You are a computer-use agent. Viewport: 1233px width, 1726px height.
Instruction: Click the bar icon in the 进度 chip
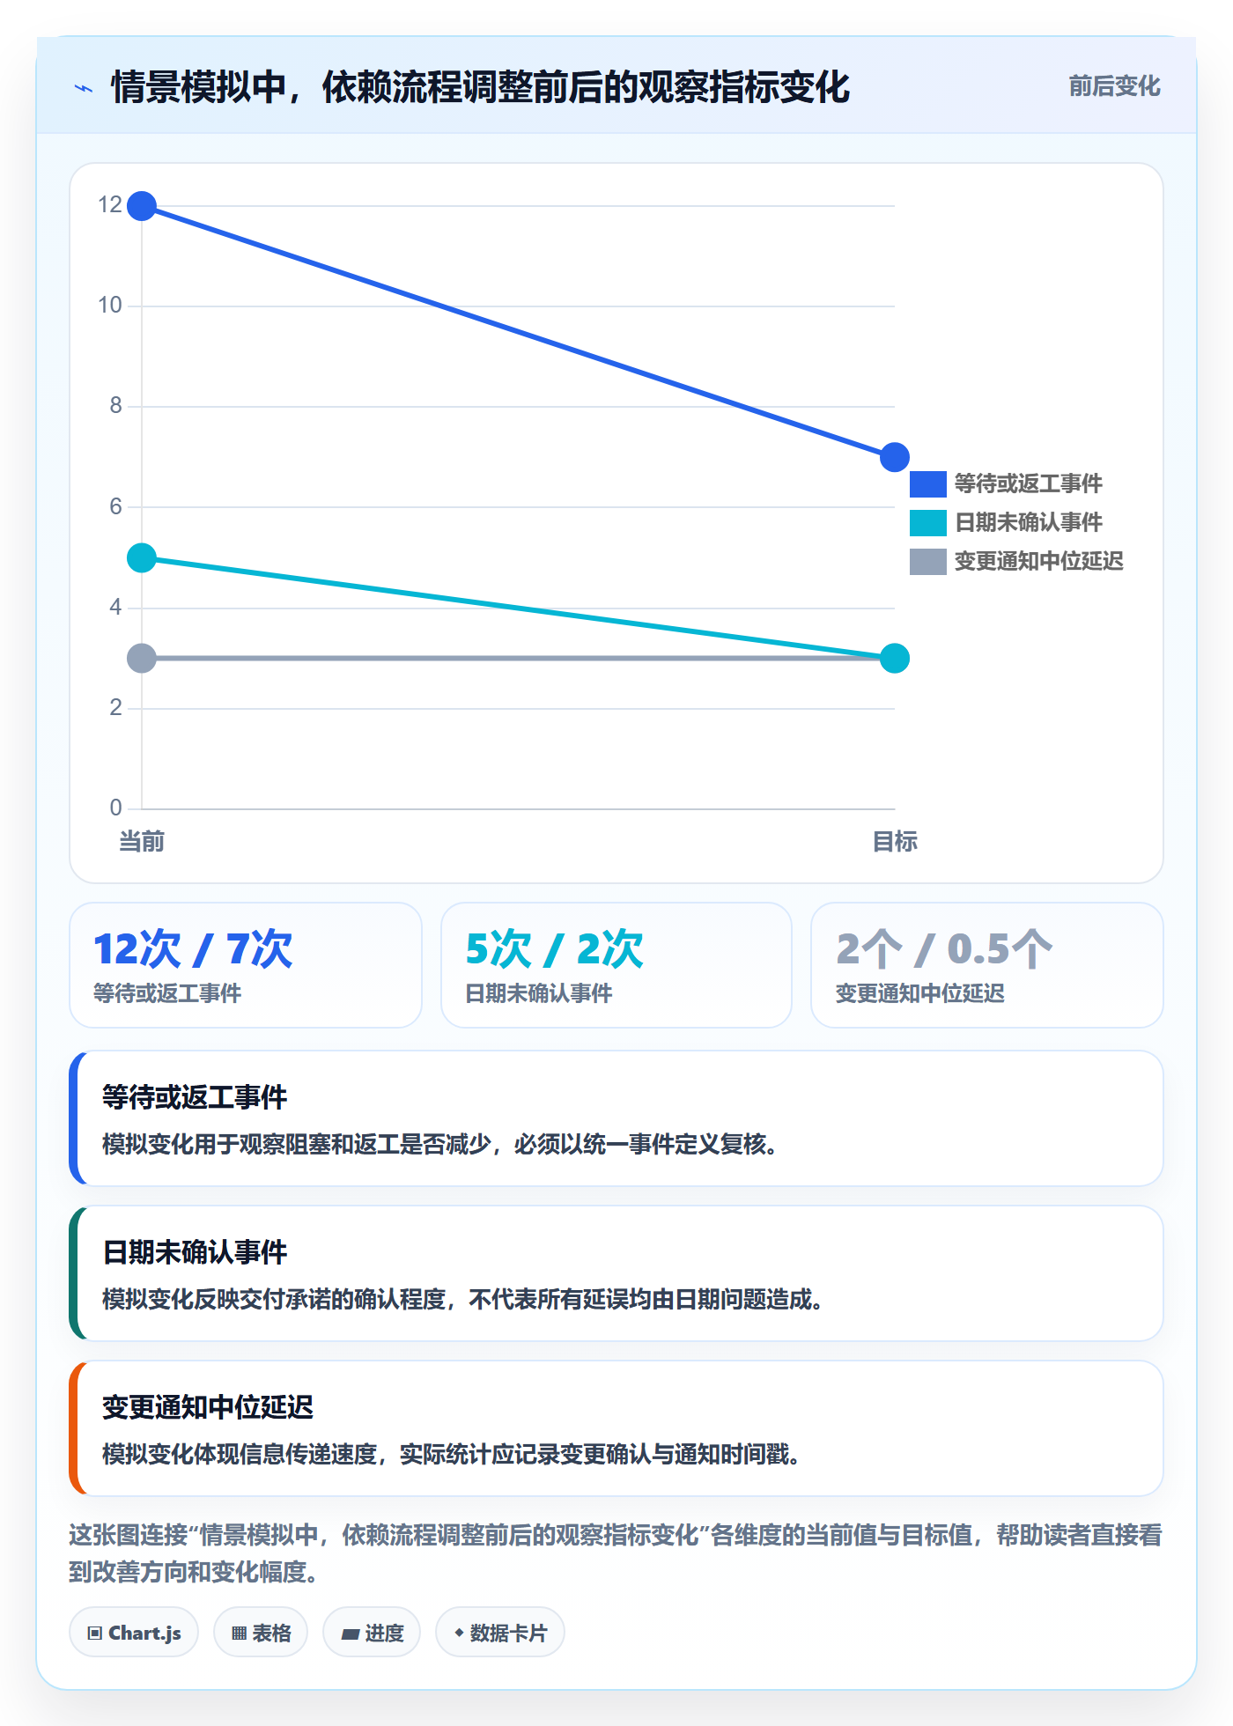pos(350,1634)
